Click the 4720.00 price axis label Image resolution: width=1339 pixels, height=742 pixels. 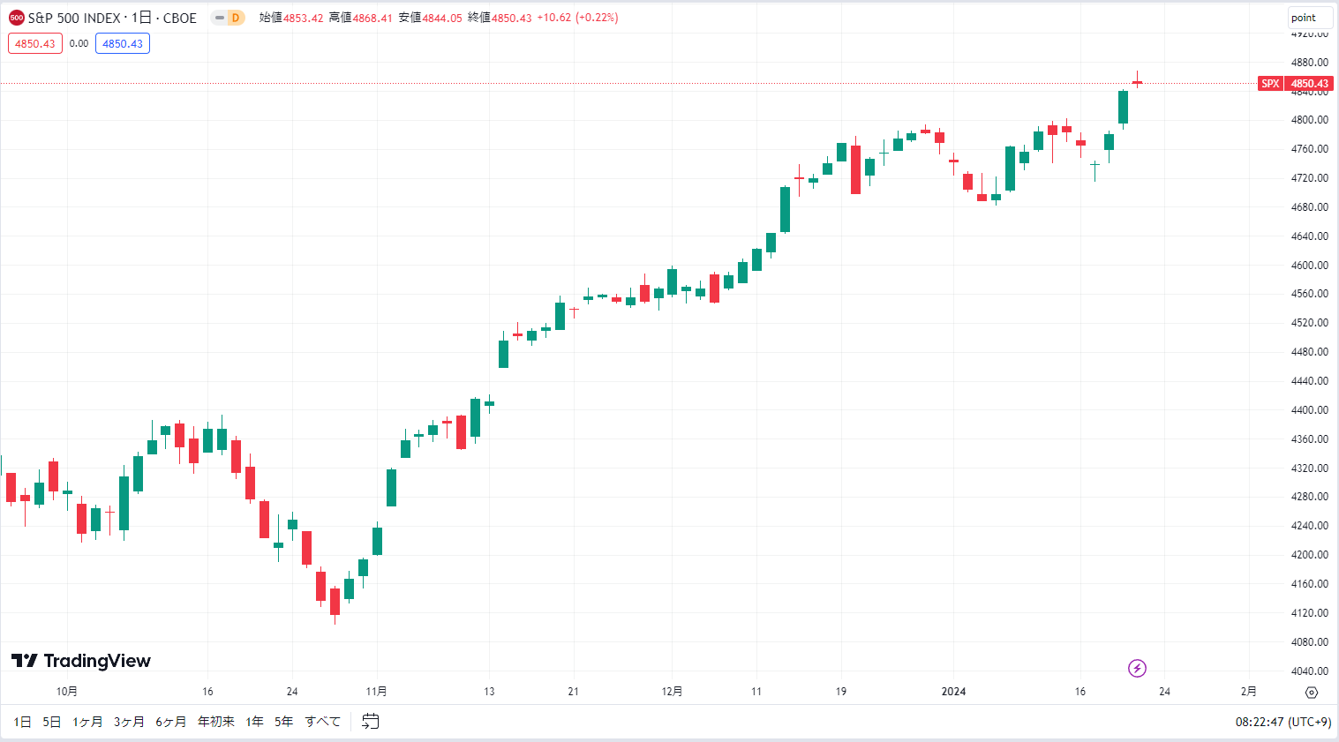click(x=1309, y=178)
